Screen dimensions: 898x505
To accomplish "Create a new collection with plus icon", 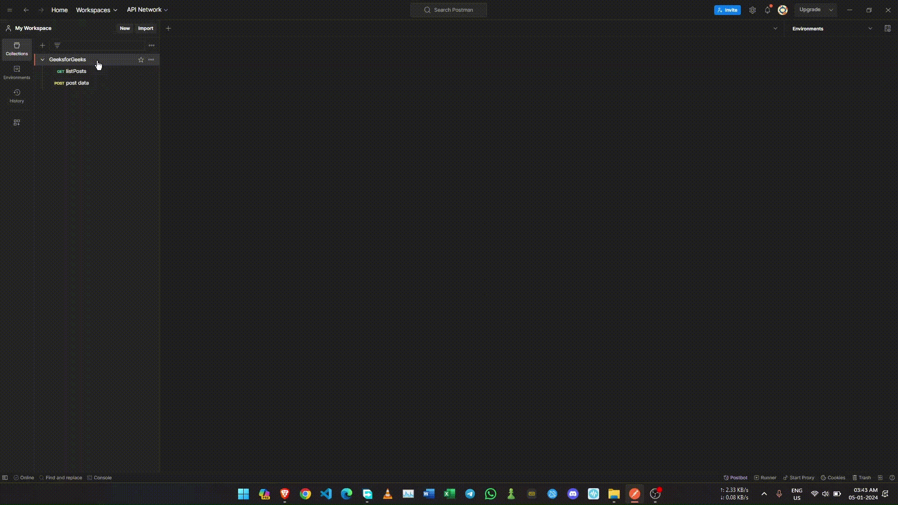I will click(43, 46).
